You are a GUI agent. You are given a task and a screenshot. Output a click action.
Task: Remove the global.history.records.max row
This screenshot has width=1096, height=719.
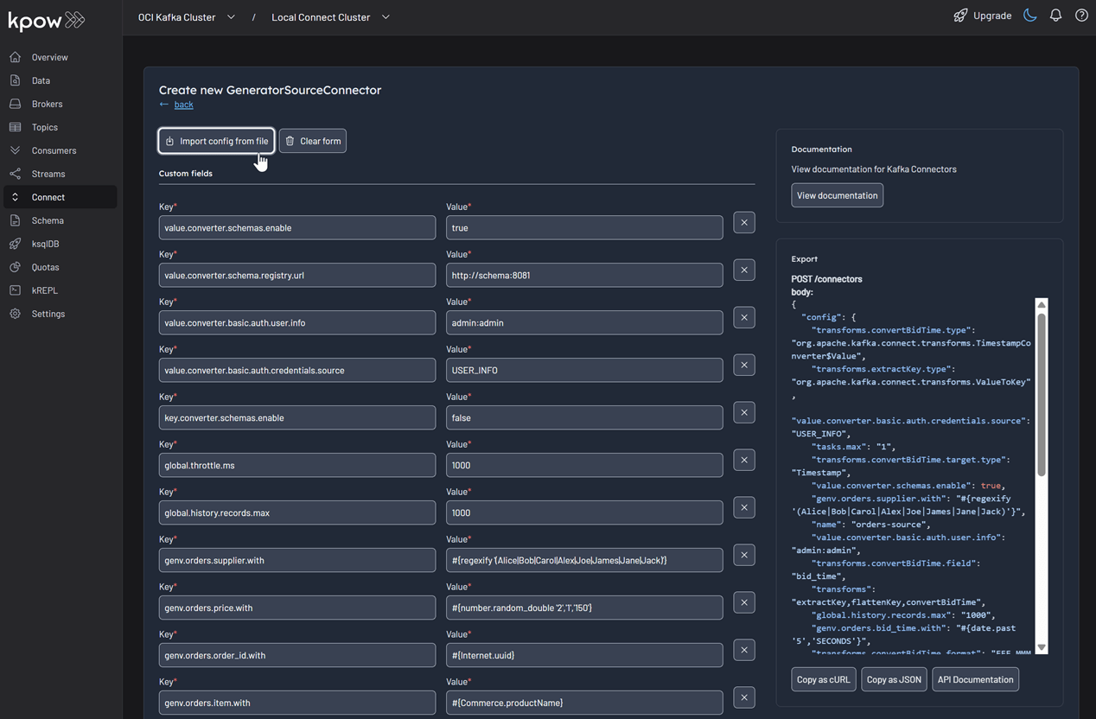744,507
